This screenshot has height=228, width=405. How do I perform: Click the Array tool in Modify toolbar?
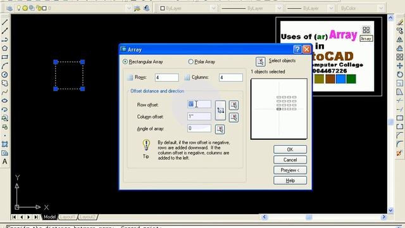click(400, 57)
